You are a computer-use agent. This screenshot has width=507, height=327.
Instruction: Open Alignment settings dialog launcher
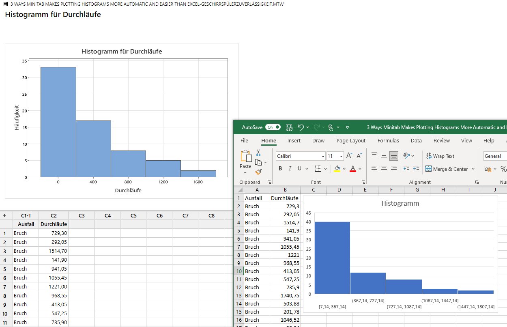tap(477, 182)
